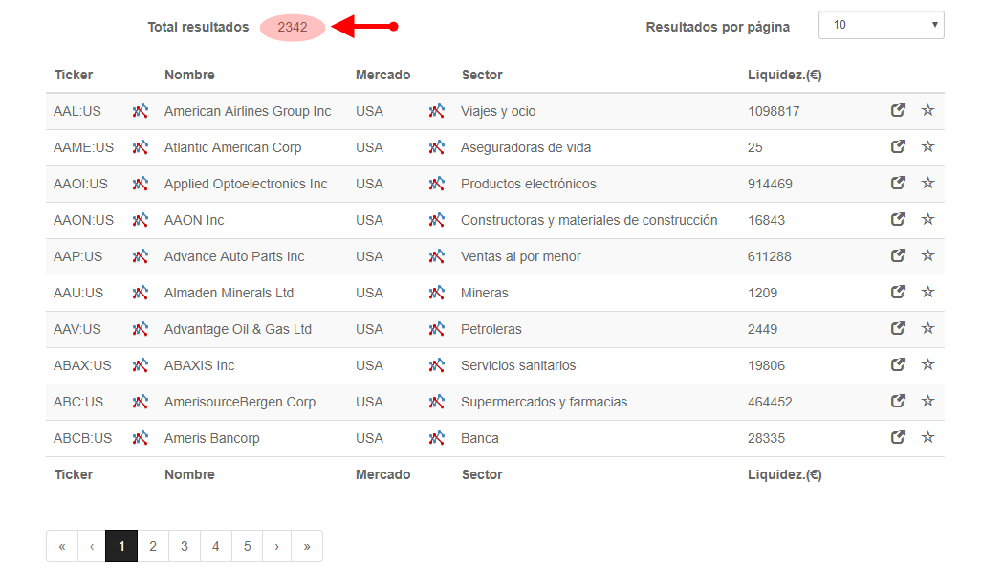Open external link icon for Almaden Minerals
The height and width of the screenshot is (571, 982).
pos(898,292)
